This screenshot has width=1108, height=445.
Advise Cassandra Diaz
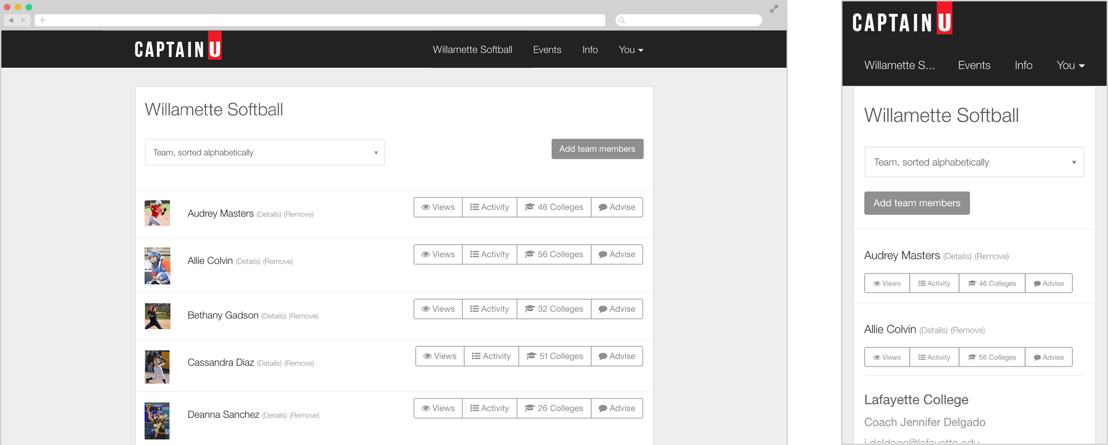[617, 356]
